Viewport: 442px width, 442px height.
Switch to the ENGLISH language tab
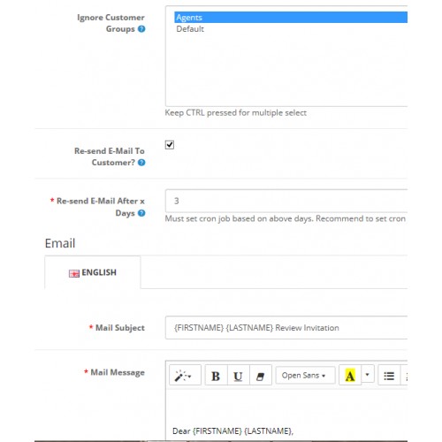pyautogui.click(x=93, y=272)
